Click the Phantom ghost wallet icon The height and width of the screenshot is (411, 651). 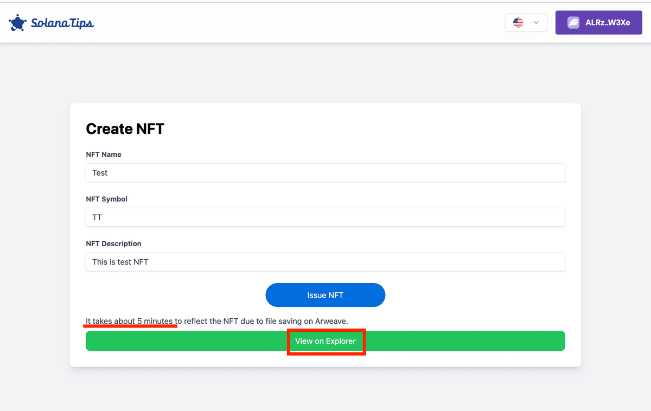coord(573,23)
